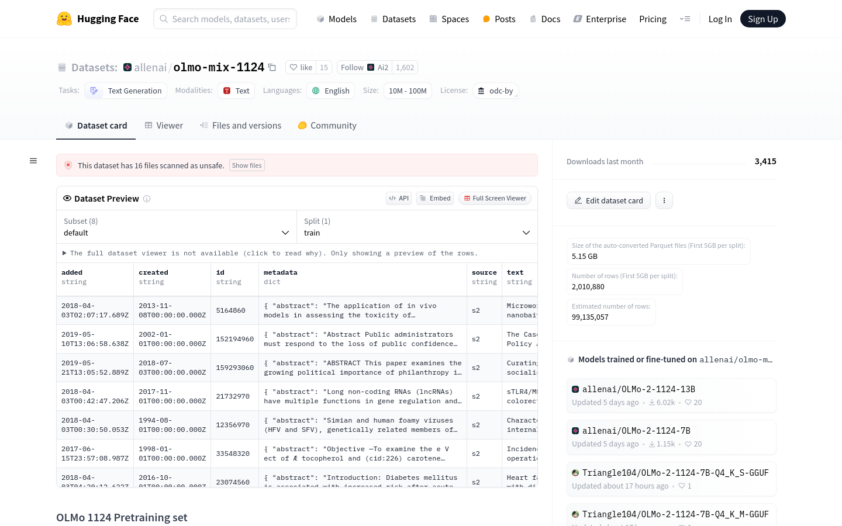
Task: Open the Community tab
Action: [327, 126]
